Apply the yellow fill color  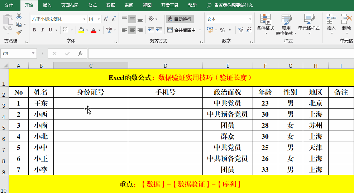(82, 30)
